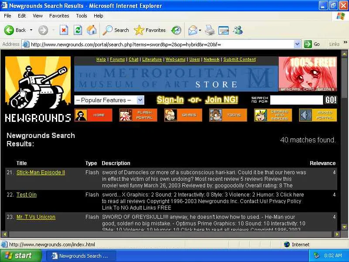
Task: Expand the Links toolbar chevron
Action: (x=345, y=42)
